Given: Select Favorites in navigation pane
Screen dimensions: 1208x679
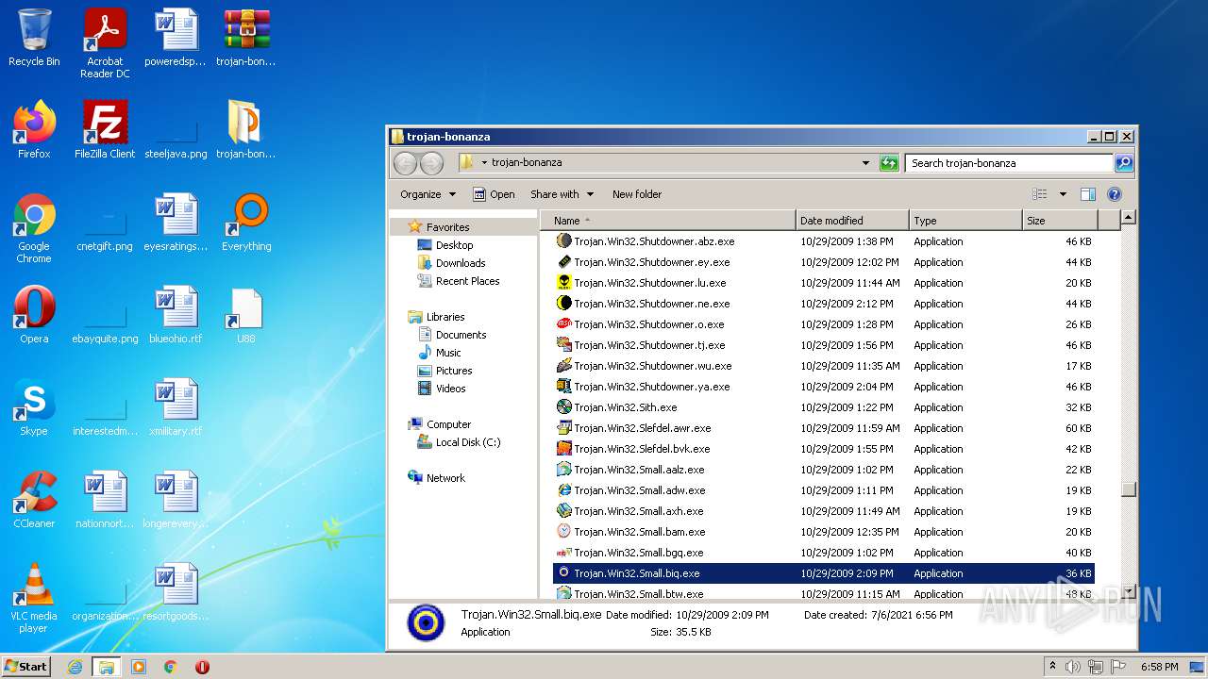Looking at the screenshot, I should (x=447, y=227).
